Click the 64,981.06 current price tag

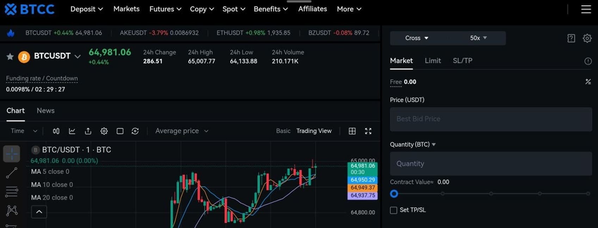point(363,169)
